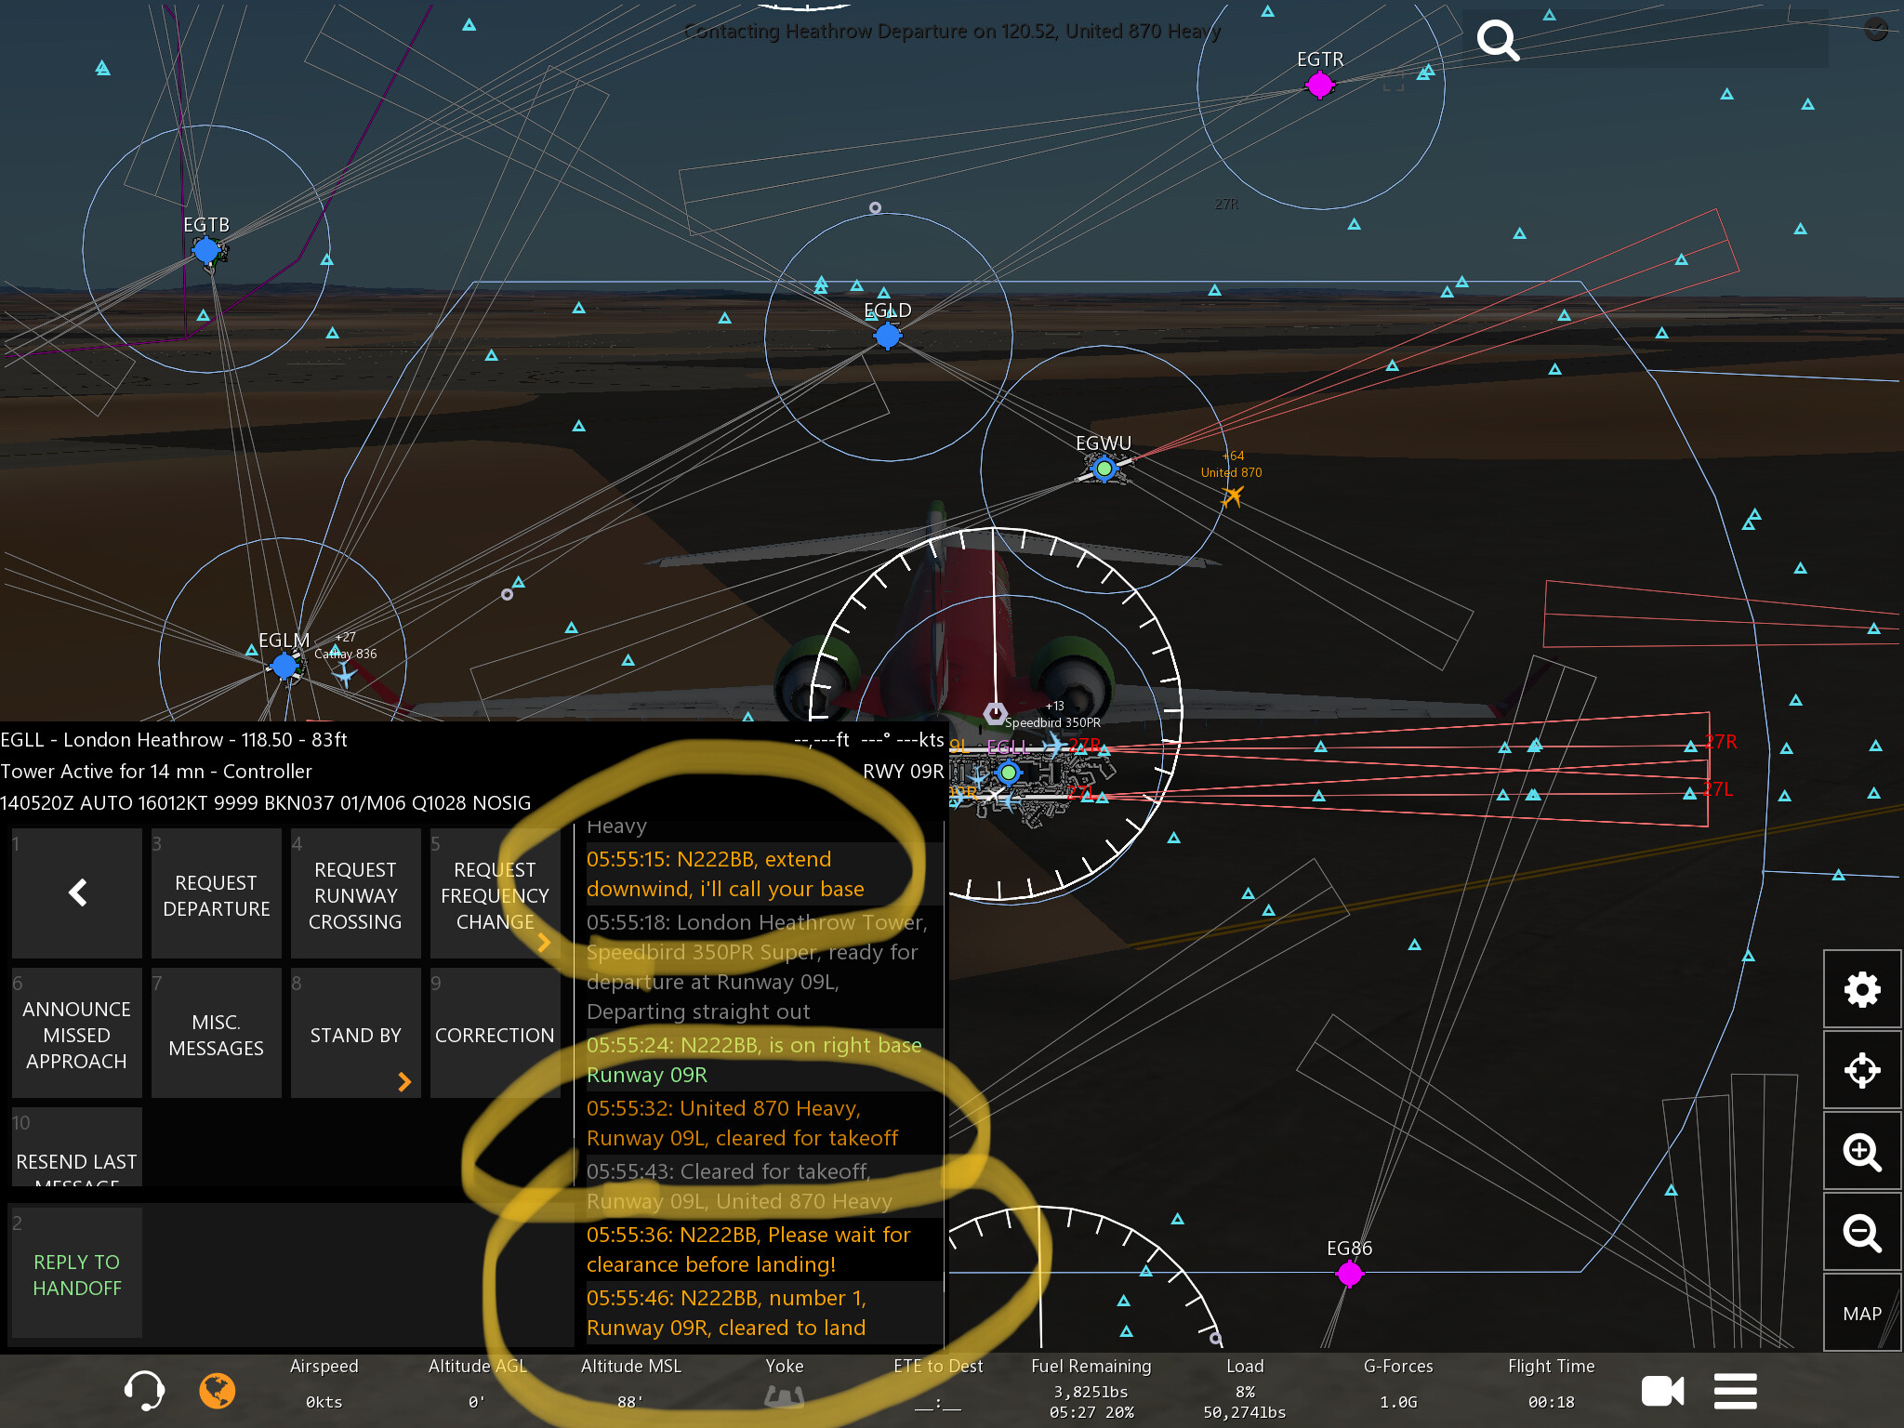
Task: Open the map search magnifier
Action: [x=1498, y=41]
